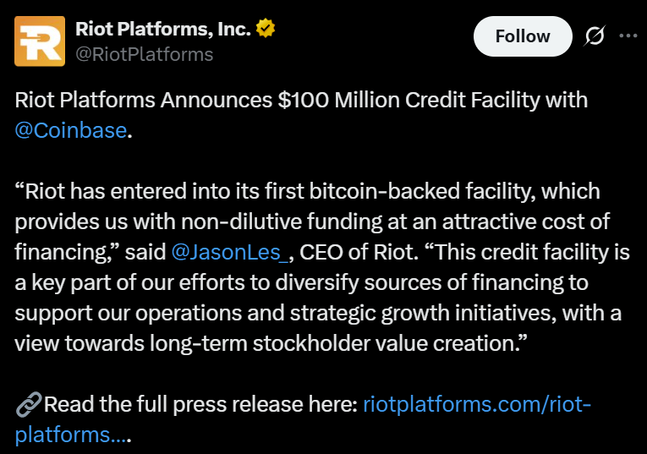Click the chain link emoji

26,405
